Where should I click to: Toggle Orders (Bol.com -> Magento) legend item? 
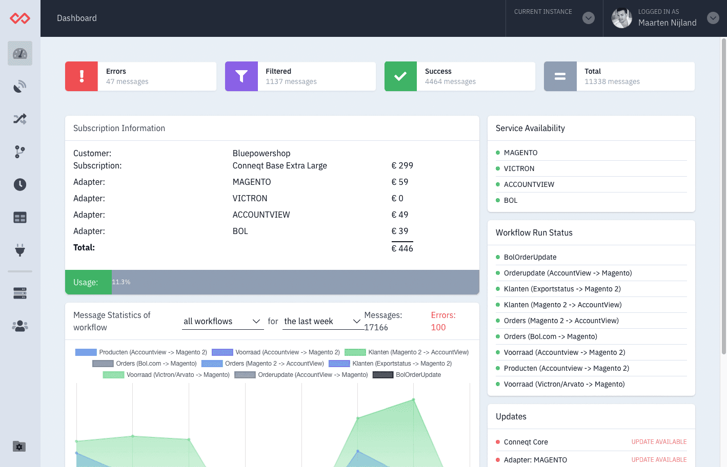[145, 364]
